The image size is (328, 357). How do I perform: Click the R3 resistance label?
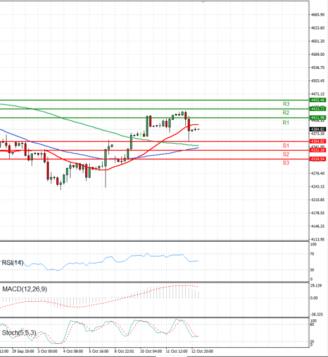point(286,104)
